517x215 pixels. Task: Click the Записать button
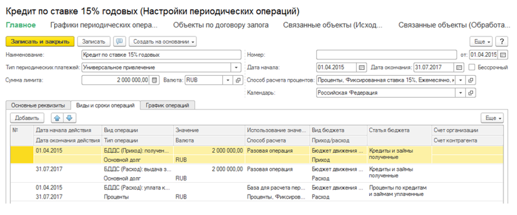(94, 41)
